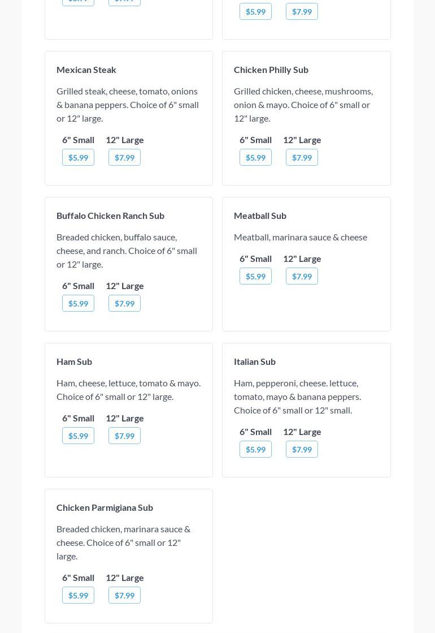Choose Chicken Parmigiana Sub small $5.99
This screenshot has width=435, height=633.
(78, 595)
